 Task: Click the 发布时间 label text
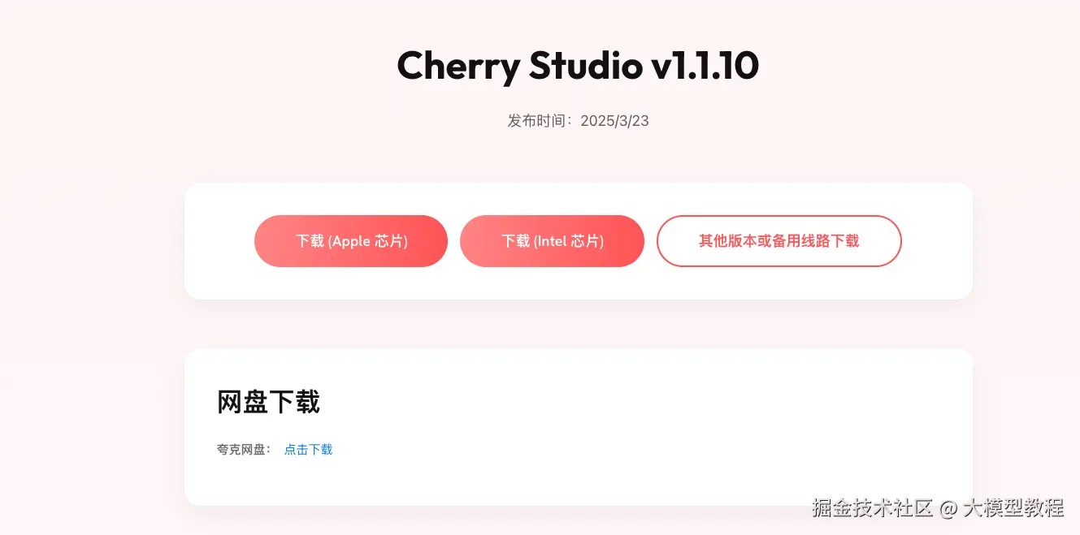pos(537,121)
